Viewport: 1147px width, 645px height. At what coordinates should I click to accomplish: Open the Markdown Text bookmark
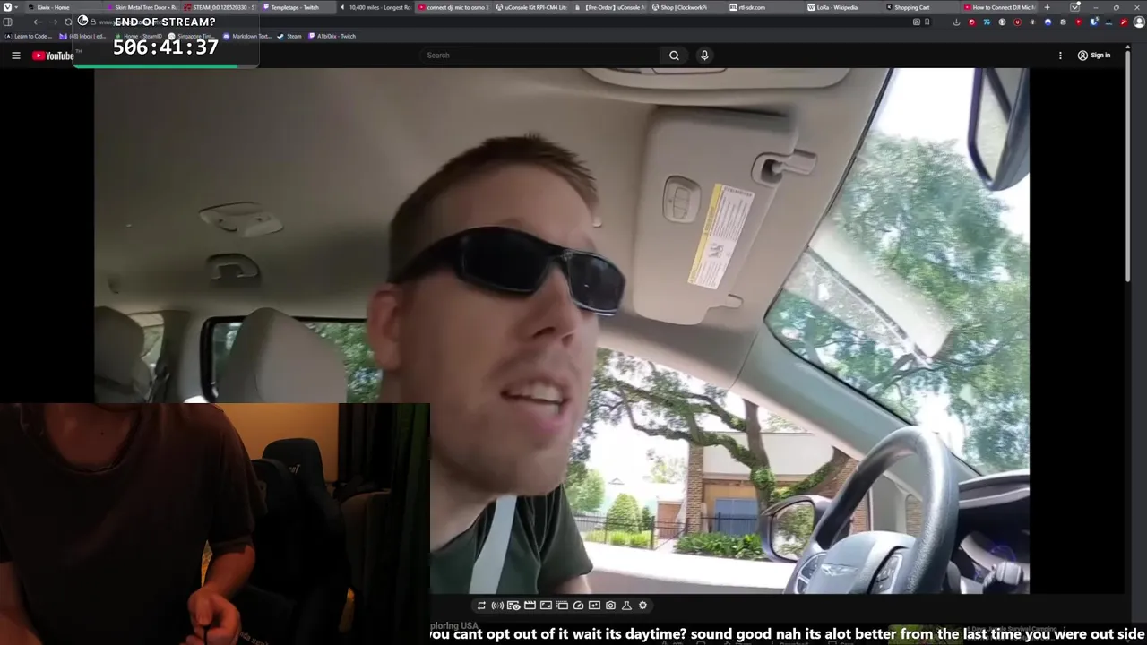click(247, 37)
